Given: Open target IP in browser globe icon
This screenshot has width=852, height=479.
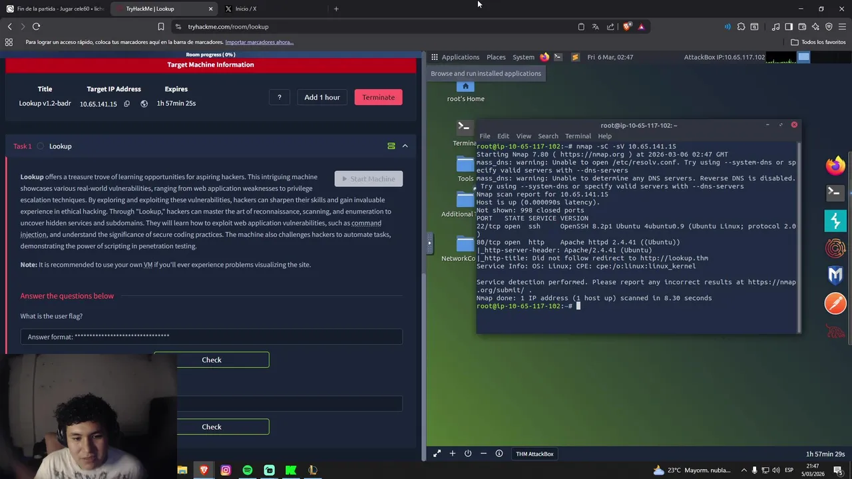Looking at the screenshot, I should [144, 104].
